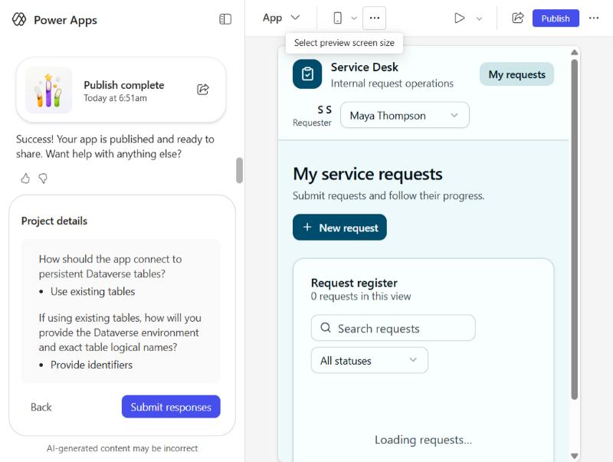Screen dimensions: 613x462
Task: Give thumbs down feedback
Action: pos(43,179)
